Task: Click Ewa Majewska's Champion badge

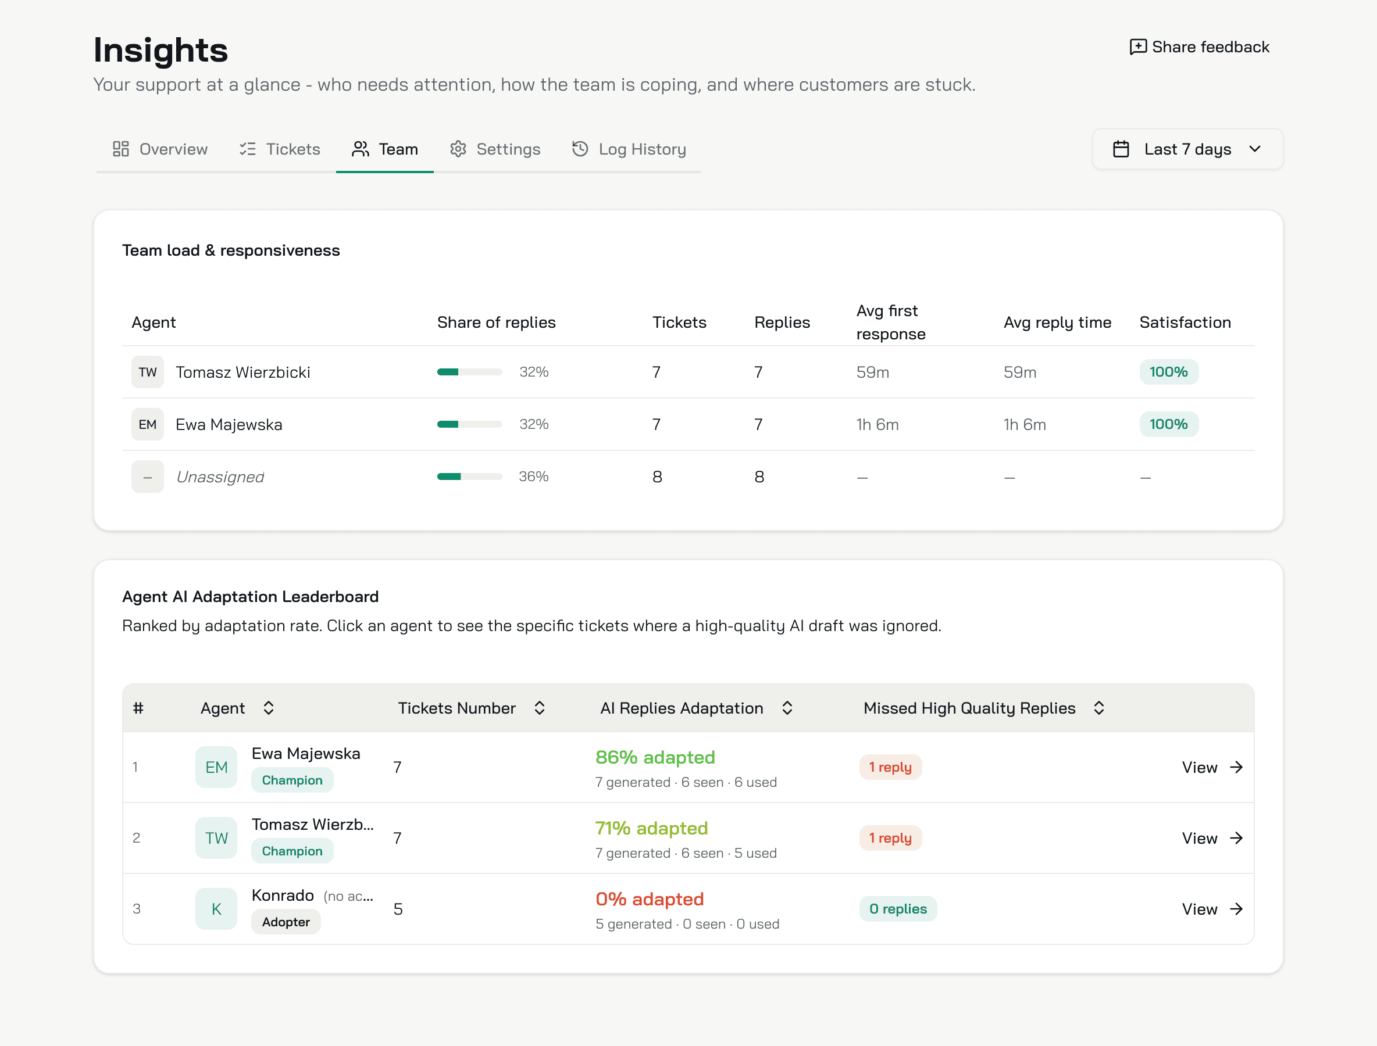Action: point(292,780)
